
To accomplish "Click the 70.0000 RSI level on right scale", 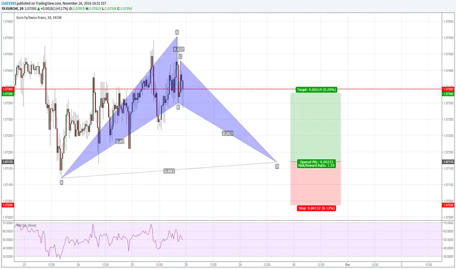I will (x=449, y=223).
